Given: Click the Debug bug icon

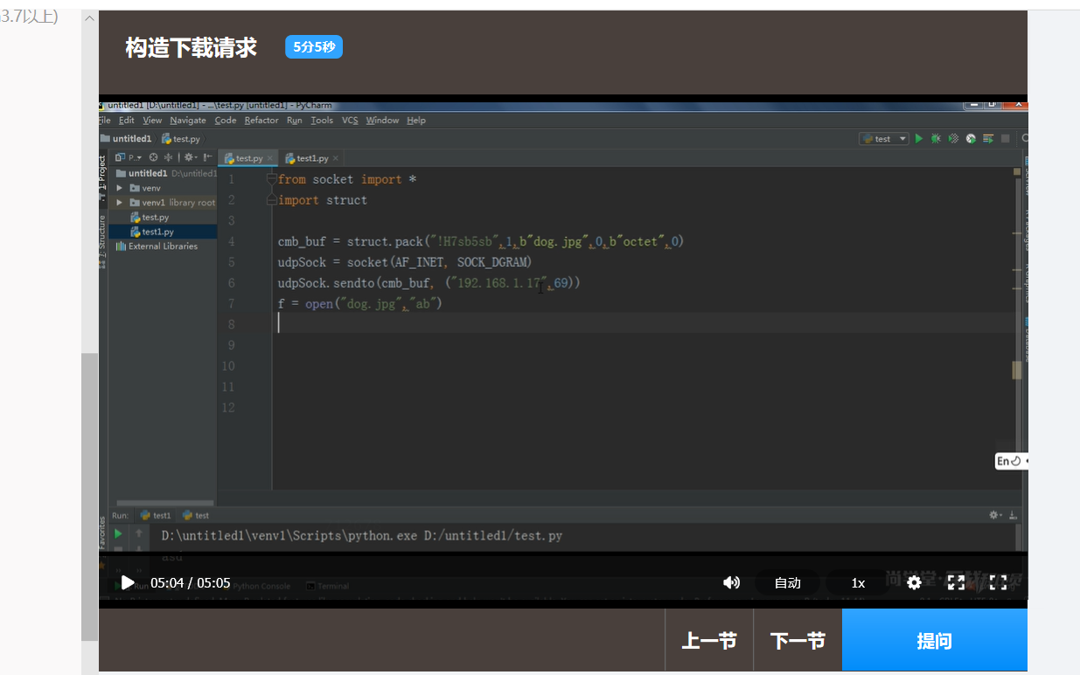Looking at the screenshot, I should click(936, 139).
